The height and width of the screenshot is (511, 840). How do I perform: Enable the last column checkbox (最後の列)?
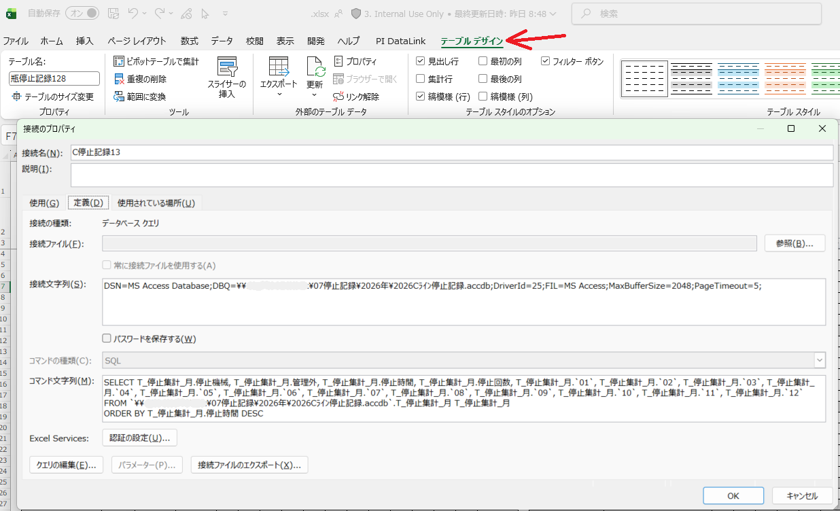pos(483,79)
